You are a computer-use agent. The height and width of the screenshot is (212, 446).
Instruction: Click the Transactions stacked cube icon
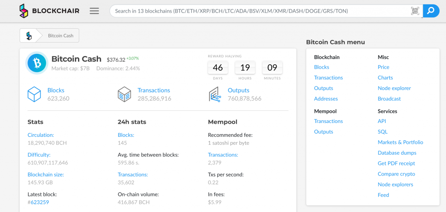(x=125, y=94)
